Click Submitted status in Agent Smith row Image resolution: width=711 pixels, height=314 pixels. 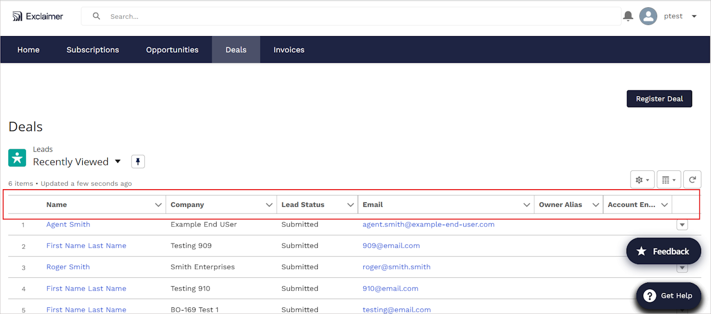coord(300,224)
